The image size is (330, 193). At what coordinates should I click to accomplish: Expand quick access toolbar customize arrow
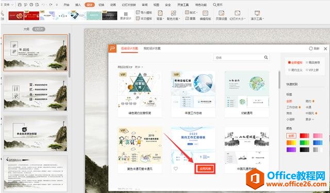(x=57, y=5)
